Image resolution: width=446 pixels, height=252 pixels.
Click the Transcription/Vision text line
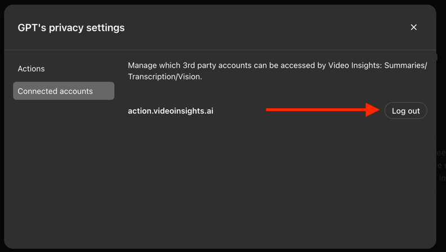tap(165, 77)
